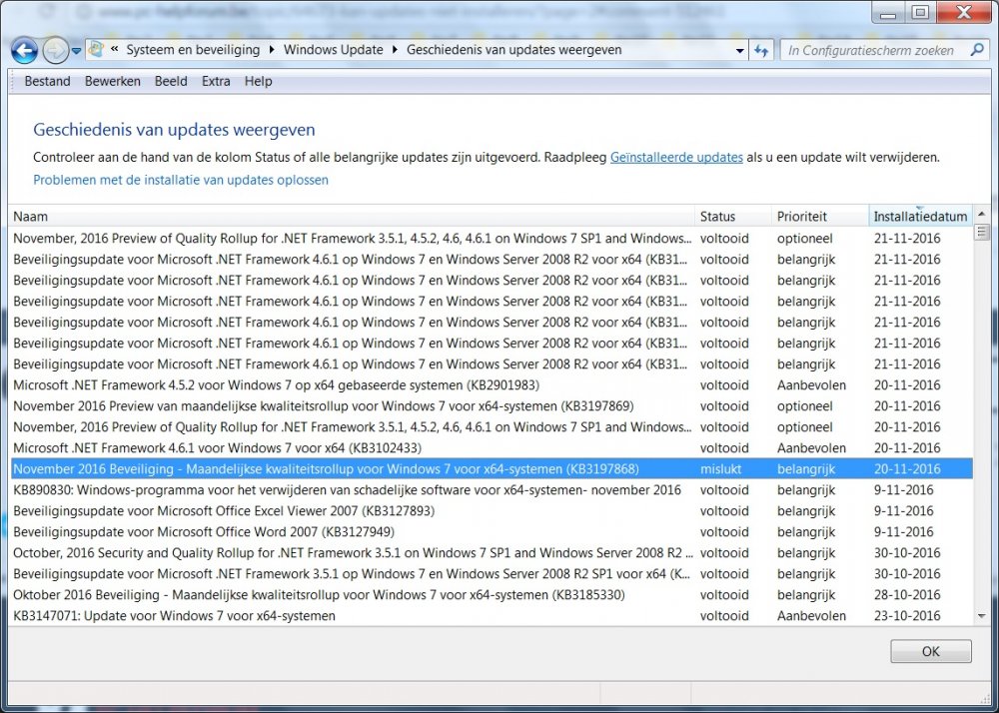Open the Extra menu
999x713 pixels.
[x=216, y=81]
